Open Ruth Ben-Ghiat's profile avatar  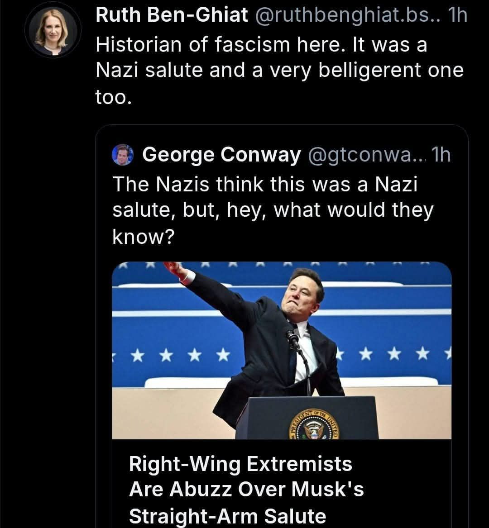pos(53,30)
